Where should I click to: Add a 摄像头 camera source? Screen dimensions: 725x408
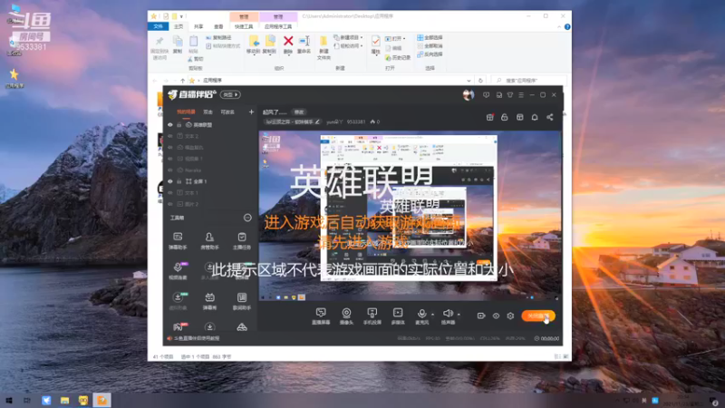[x=346, y=316]
